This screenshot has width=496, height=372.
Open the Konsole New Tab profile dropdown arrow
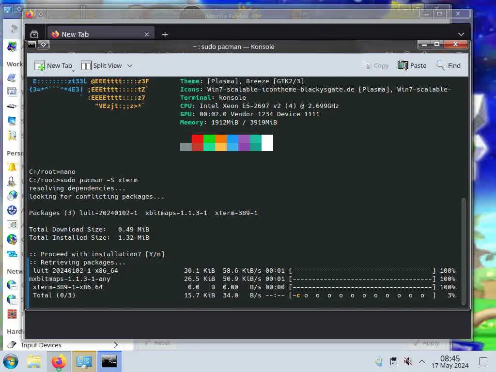[x=73, y=71]
